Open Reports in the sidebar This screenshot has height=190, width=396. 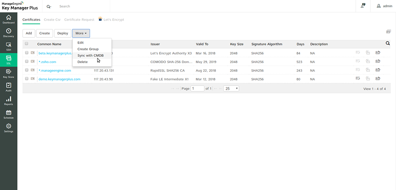[x=9, y=101]
